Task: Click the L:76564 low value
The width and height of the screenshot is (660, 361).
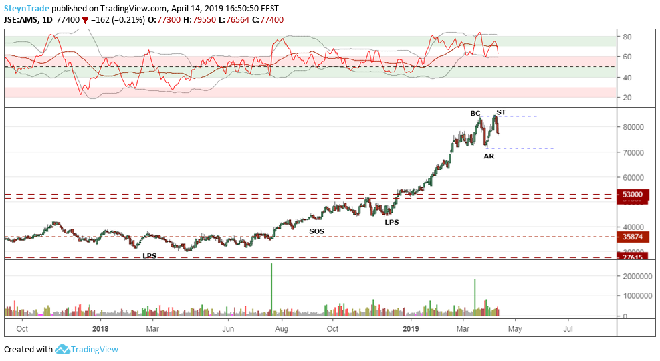Action: pos(234,20)
